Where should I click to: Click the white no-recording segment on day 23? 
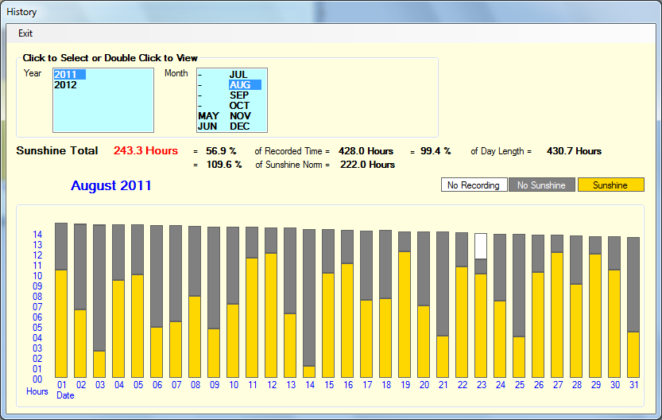(x=481, y=245)
